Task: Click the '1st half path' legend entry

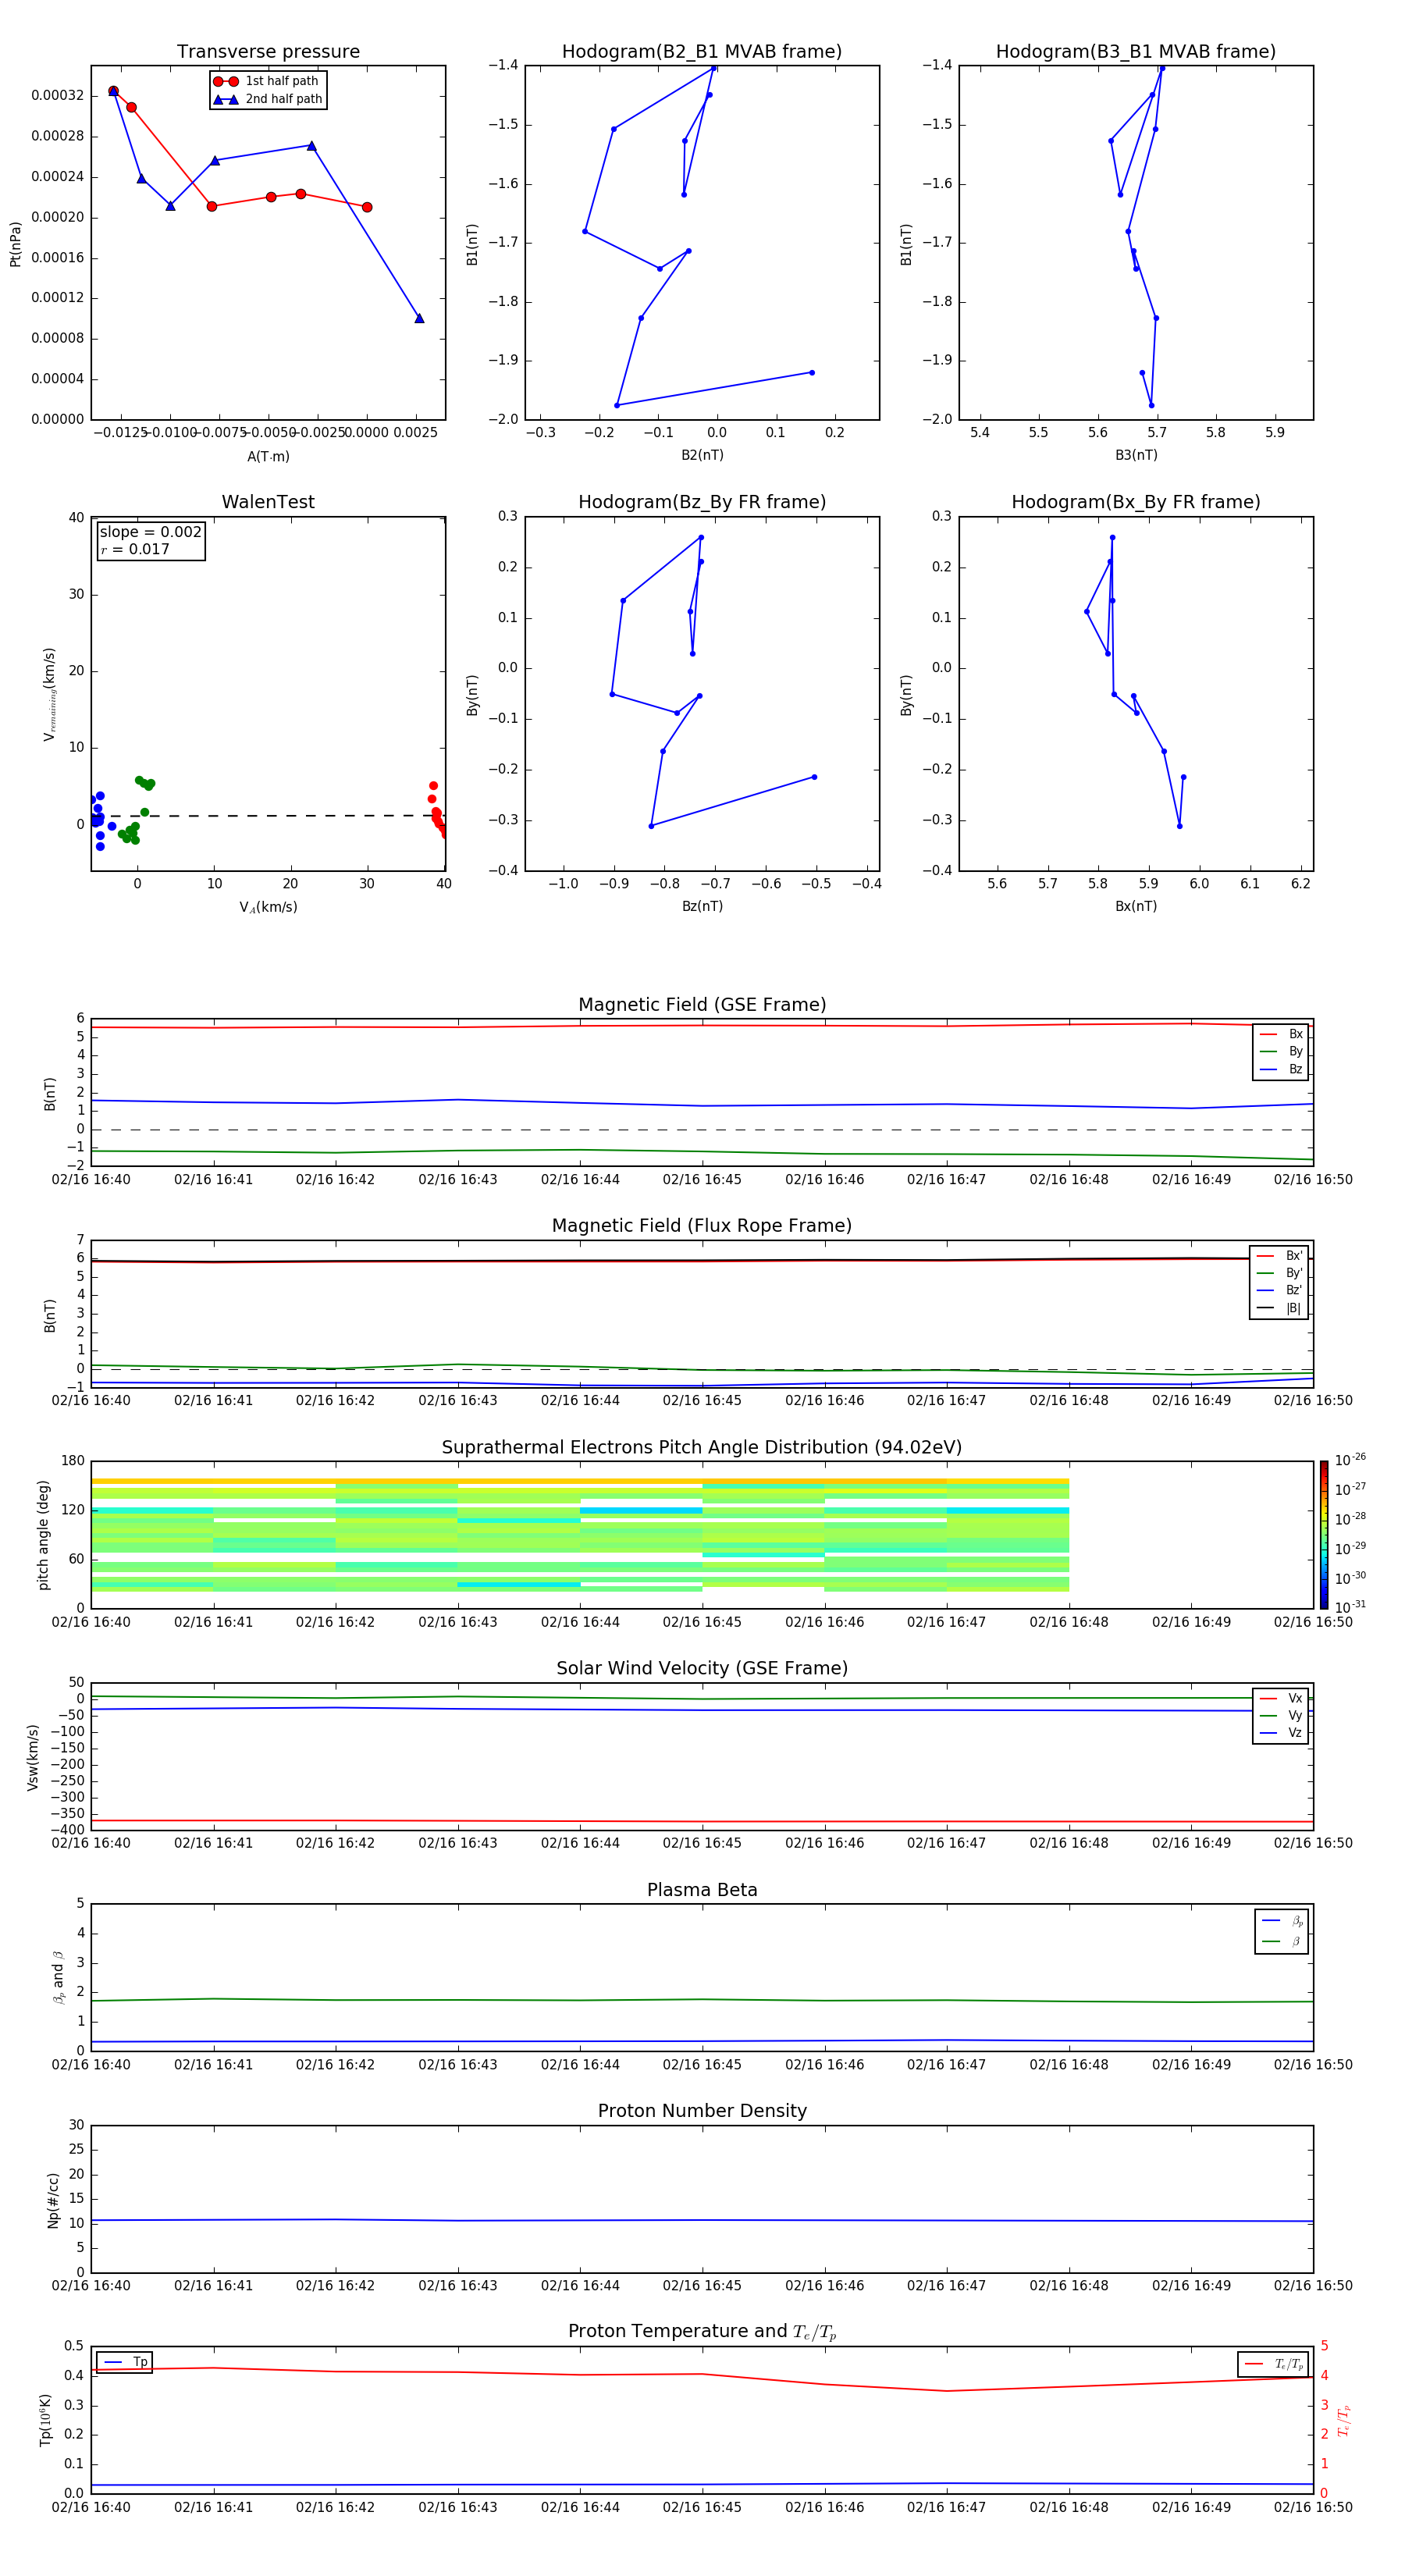Action: 267,81
